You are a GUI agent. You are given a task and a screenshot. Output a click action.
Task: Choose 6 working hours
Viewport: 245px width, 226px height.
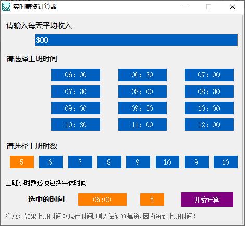[51, 162]
